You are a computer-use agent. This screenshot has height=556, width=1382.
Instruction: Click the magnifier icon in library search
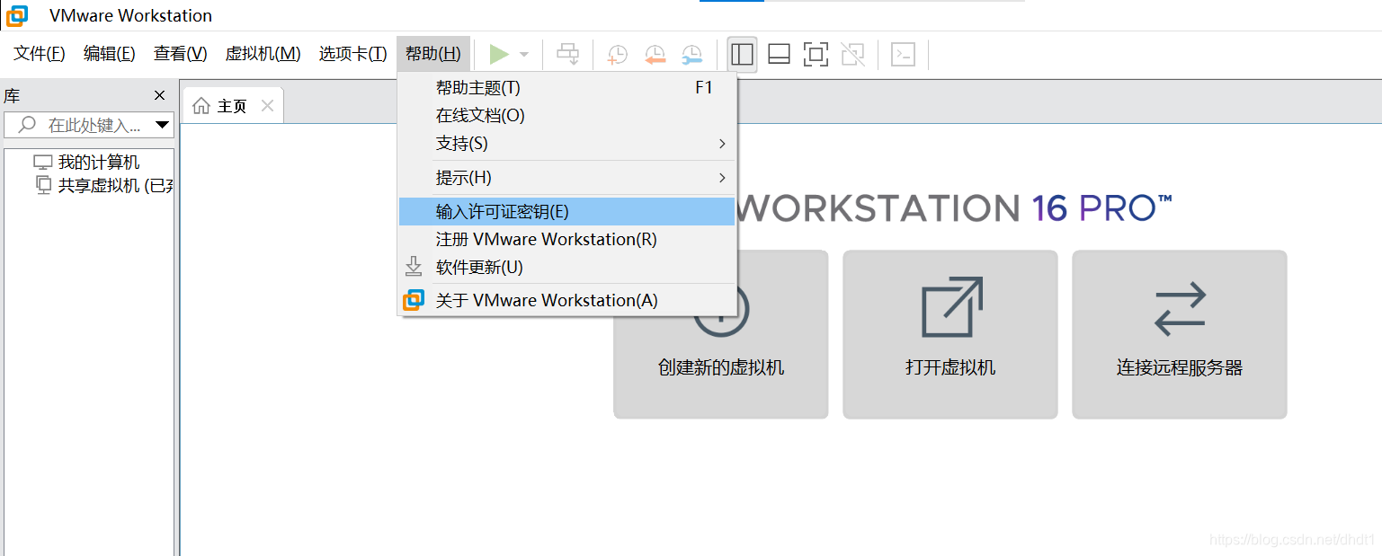coord(28,125)
